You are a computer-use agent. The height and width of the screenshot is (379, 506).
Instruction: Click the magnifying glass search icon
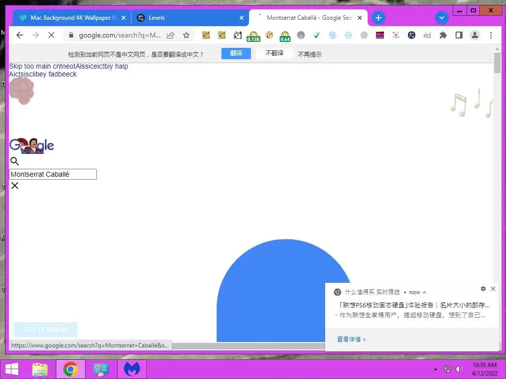(14, 161)
